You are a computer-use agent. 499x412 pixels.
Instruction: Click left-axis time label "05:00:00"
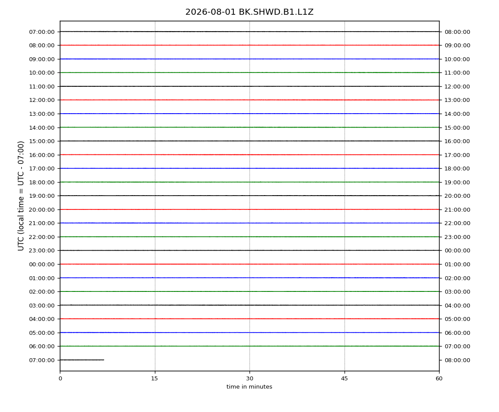coord(42,333)
